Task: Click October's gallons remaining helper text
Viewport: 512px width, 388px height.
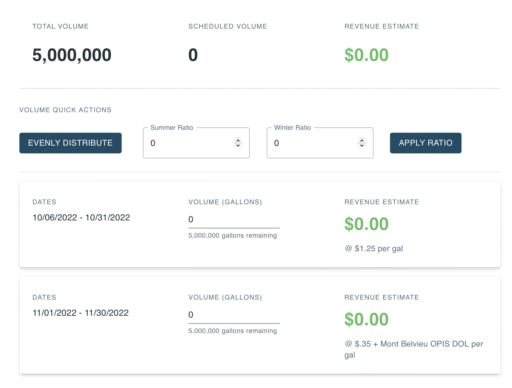Action: (x=233, y=235)
